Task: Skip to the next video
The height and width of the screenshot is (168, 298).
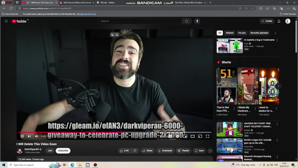Action: coord(29,136)
